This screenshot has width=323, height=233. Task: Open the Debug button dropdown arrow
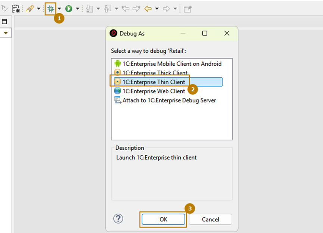59,9
